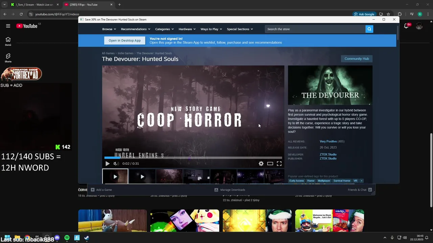This screenshot has width=433, height=243.
Task: Open Friends & Chat in Steam
Action: click(x=360, y=190)
